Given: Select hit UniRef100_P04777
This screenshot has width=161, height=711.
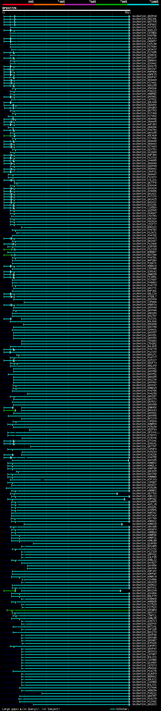Looking at the screenshot, I should pos(144,357).
